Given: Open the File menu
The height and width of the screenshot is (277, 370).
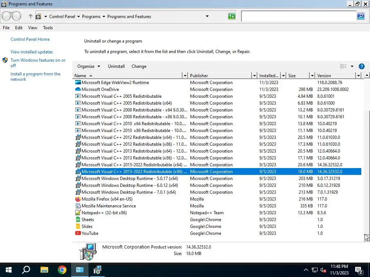Looking at the screenshot, I should tap(6, 27).
